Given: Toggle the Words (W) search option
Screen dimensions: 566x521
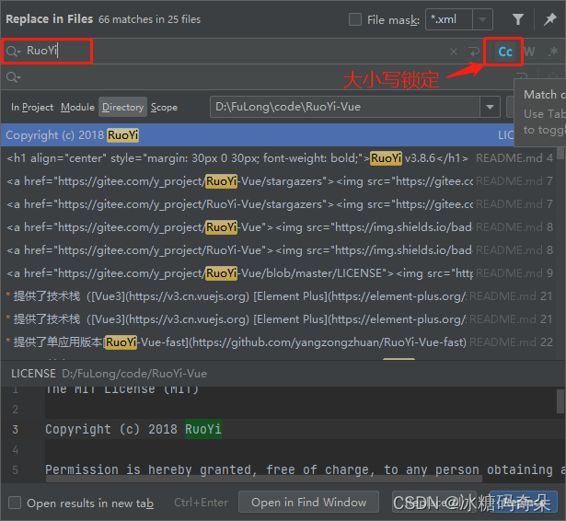Looking at the screenshot, I should click(529, 52).
